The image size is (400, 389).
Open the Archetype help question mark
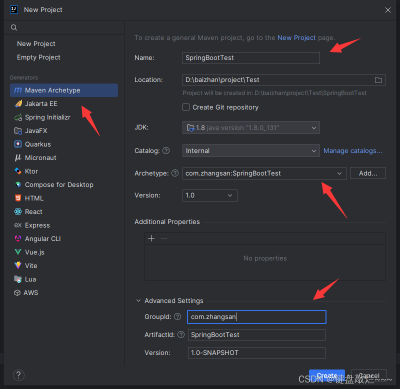(175, 173)
